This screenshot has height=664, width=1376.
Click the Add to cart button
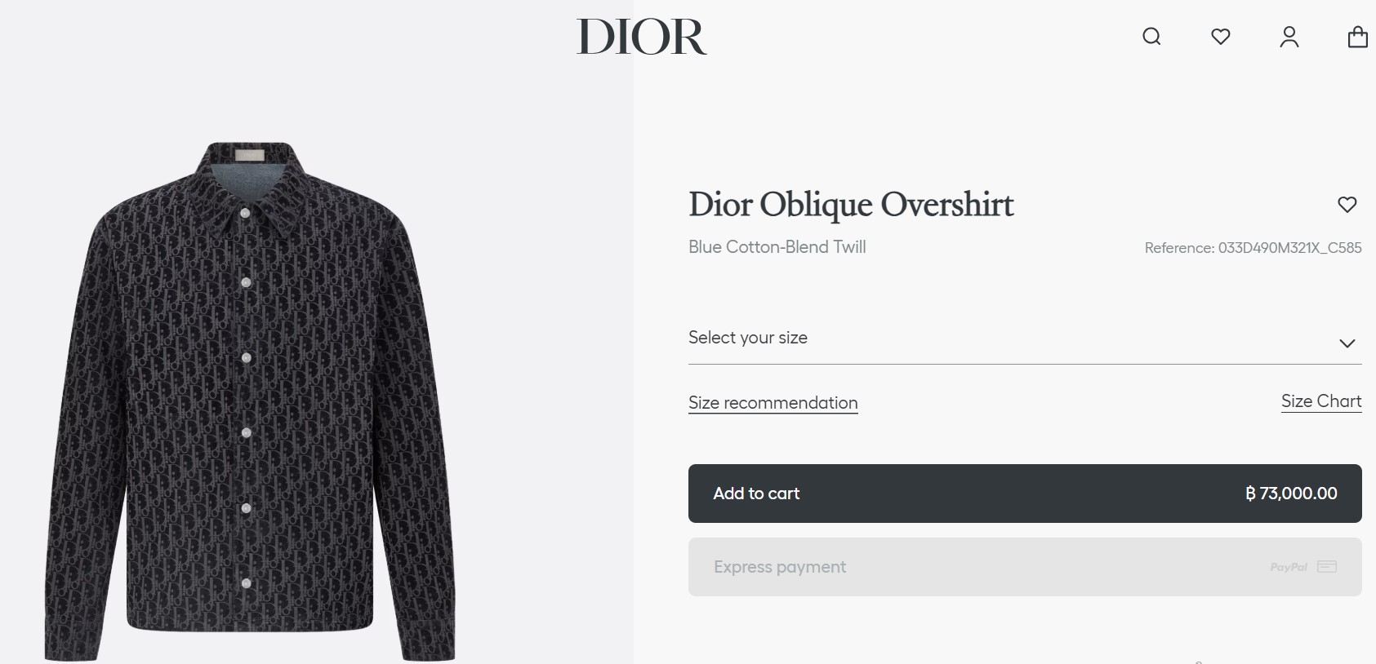tap(1025, 494)
